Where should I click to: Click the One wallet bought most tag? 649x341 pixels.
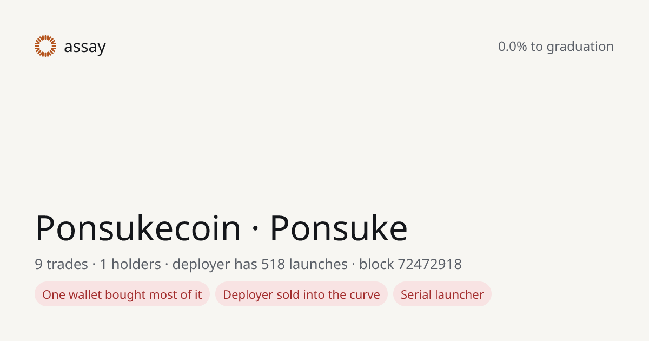coord(122,294)
